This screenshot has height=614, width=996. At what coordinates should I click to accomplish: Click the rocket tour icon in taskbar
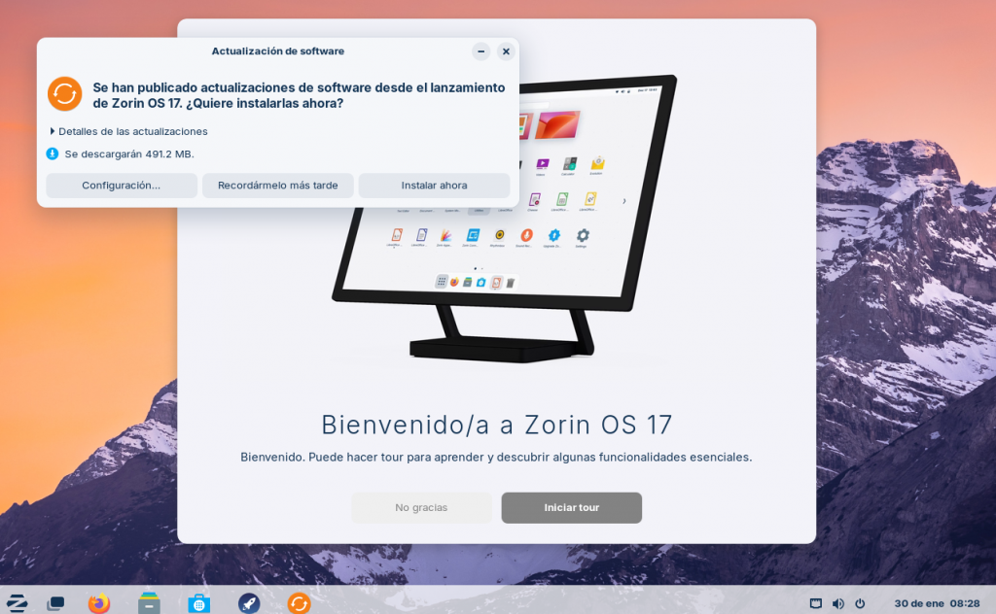(x=249, y=603)
